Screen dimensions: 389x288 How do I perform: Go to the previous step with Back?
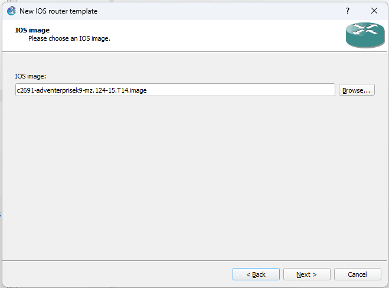[256, 274]
